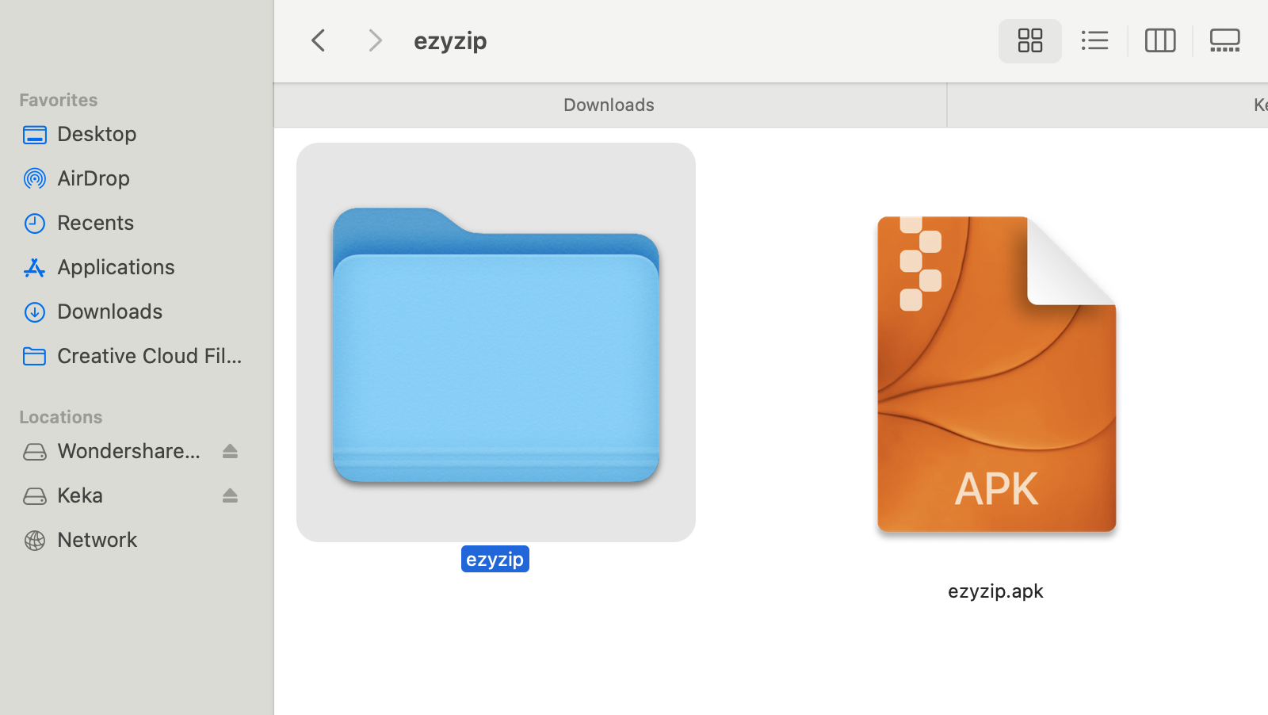Screen dimensions: 1268x715
Task: Open the Desktop favorite
Action: pos(97,133)
